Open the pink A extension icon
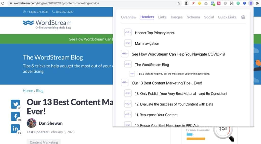The image size is (261, 144). (x=219, y=3)
